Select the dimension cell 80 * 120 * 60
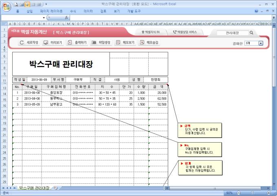The width and height of the screenshot is (277, 196). click(x=107, y=104)
